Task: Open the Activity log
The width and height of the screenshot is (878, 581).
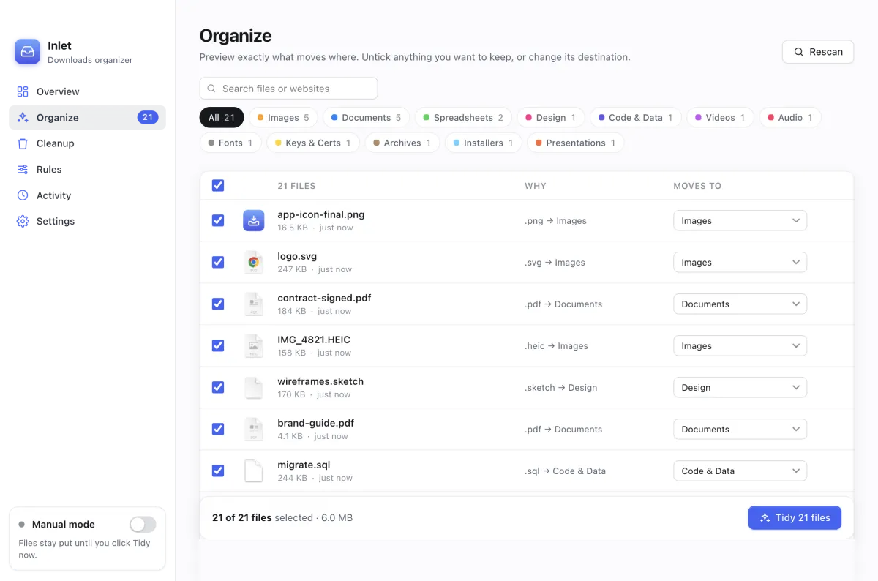Action: pos(87,195)
